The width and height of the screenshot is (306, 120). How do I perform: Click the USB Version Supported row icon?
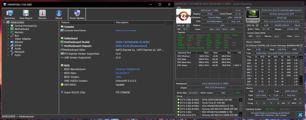(62, 58)
